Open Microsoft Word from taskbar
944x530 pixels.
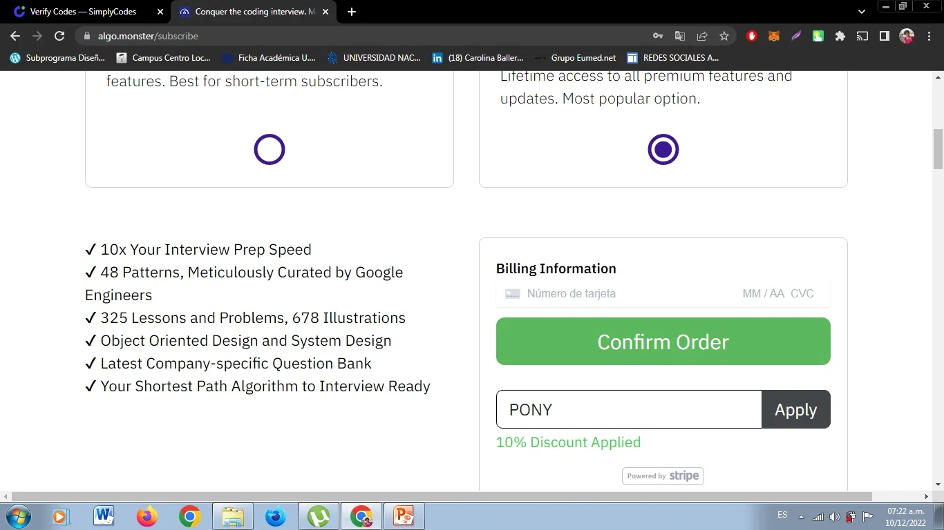coord(104,516)
